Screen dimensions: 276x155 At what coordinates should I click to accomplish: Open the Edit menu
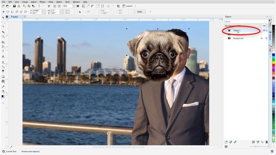(x=10, y=2)
